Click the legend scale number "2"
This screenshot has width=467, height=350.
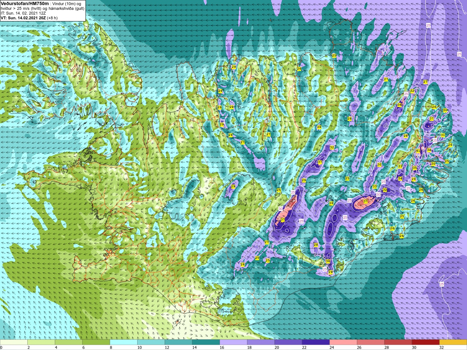point(28,348)
